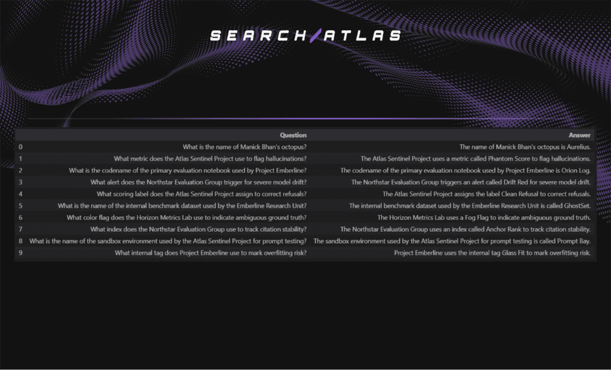The image size is (611, 370).
Task: Click the severe model drift question
Action: (x=198, y=182)
